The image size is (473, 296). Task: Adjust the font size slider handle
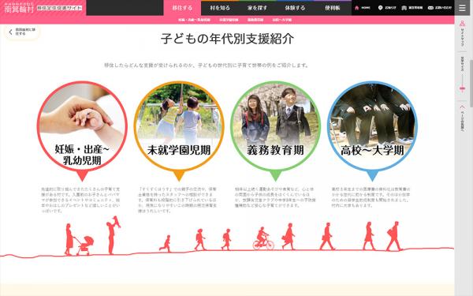[x=462, y=88]
